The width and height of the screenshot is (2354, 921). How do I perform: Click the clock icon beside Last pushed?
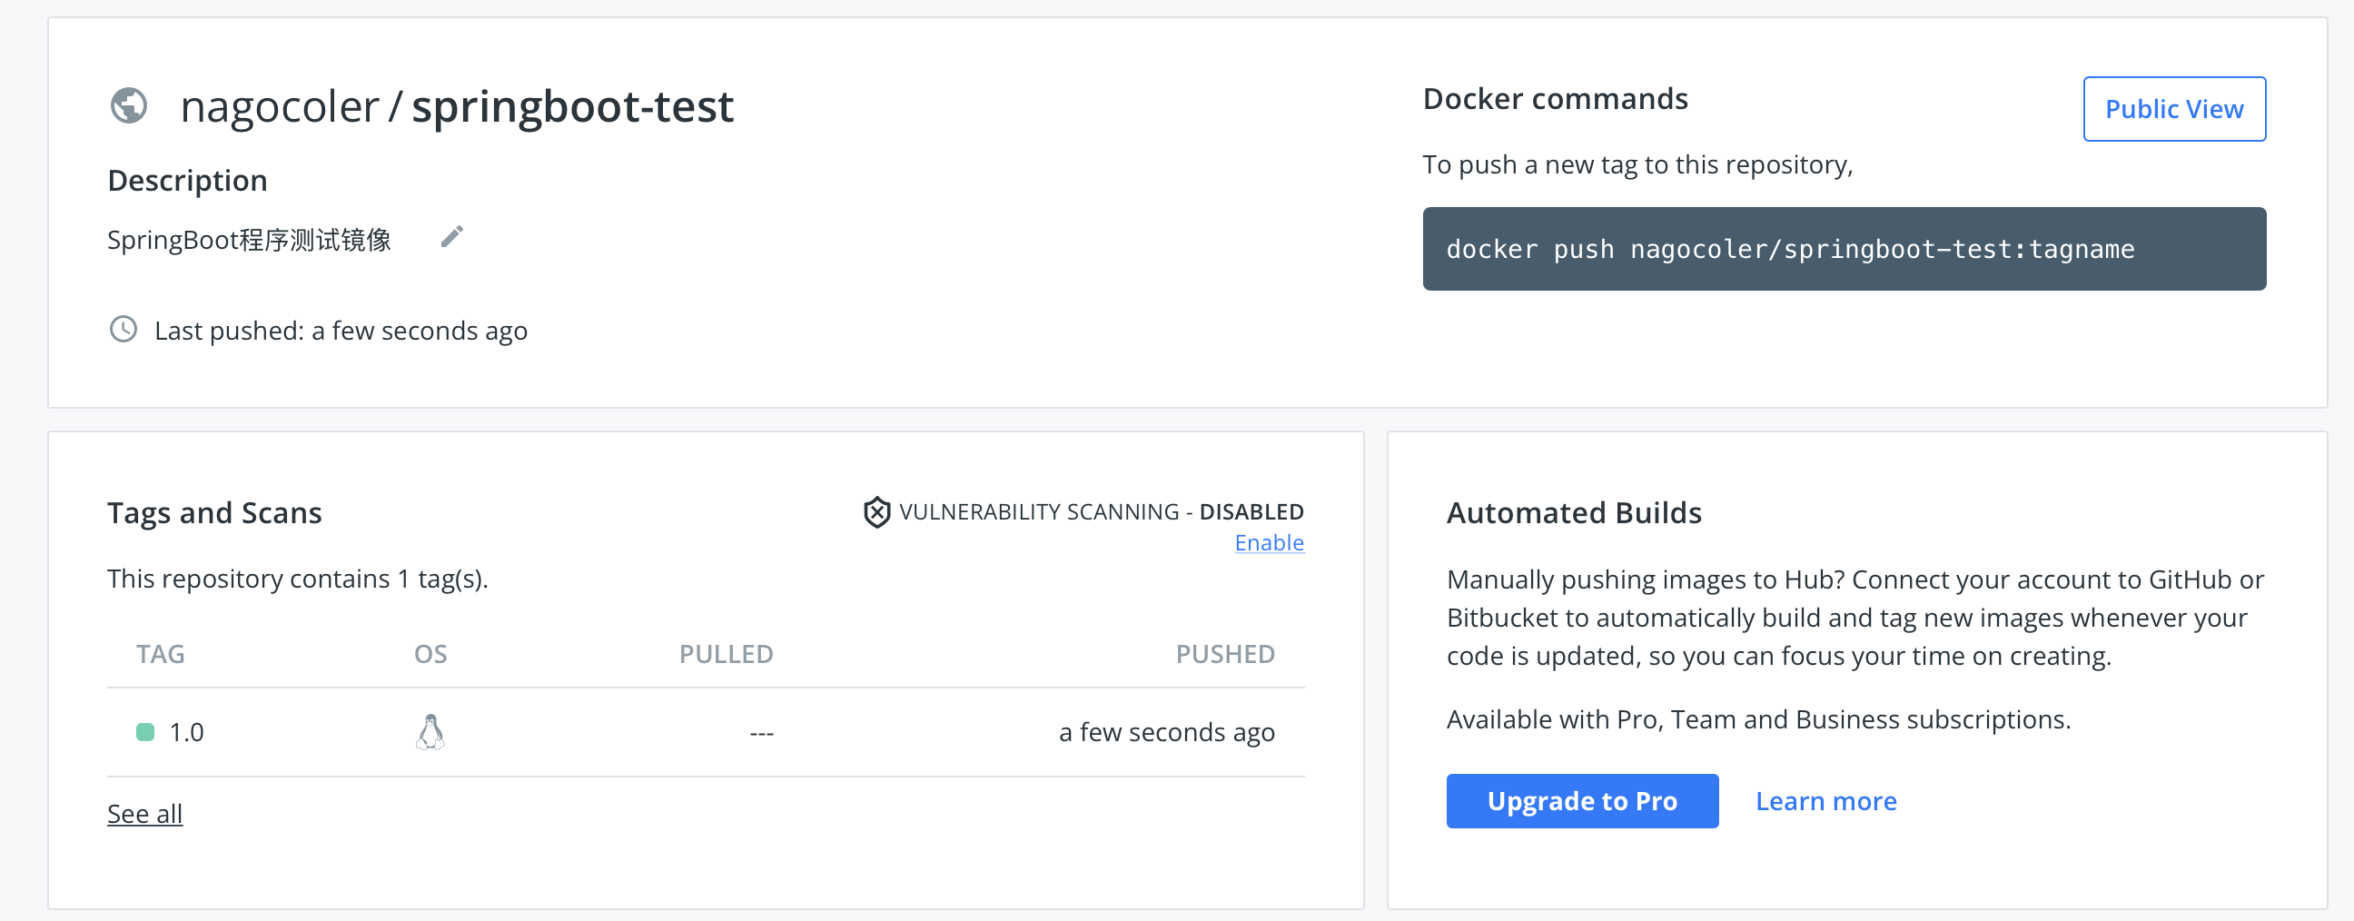[x=124, y=330]
